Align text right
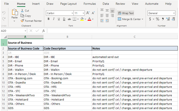This screenshot has width=179, height=111. point(112,15)
